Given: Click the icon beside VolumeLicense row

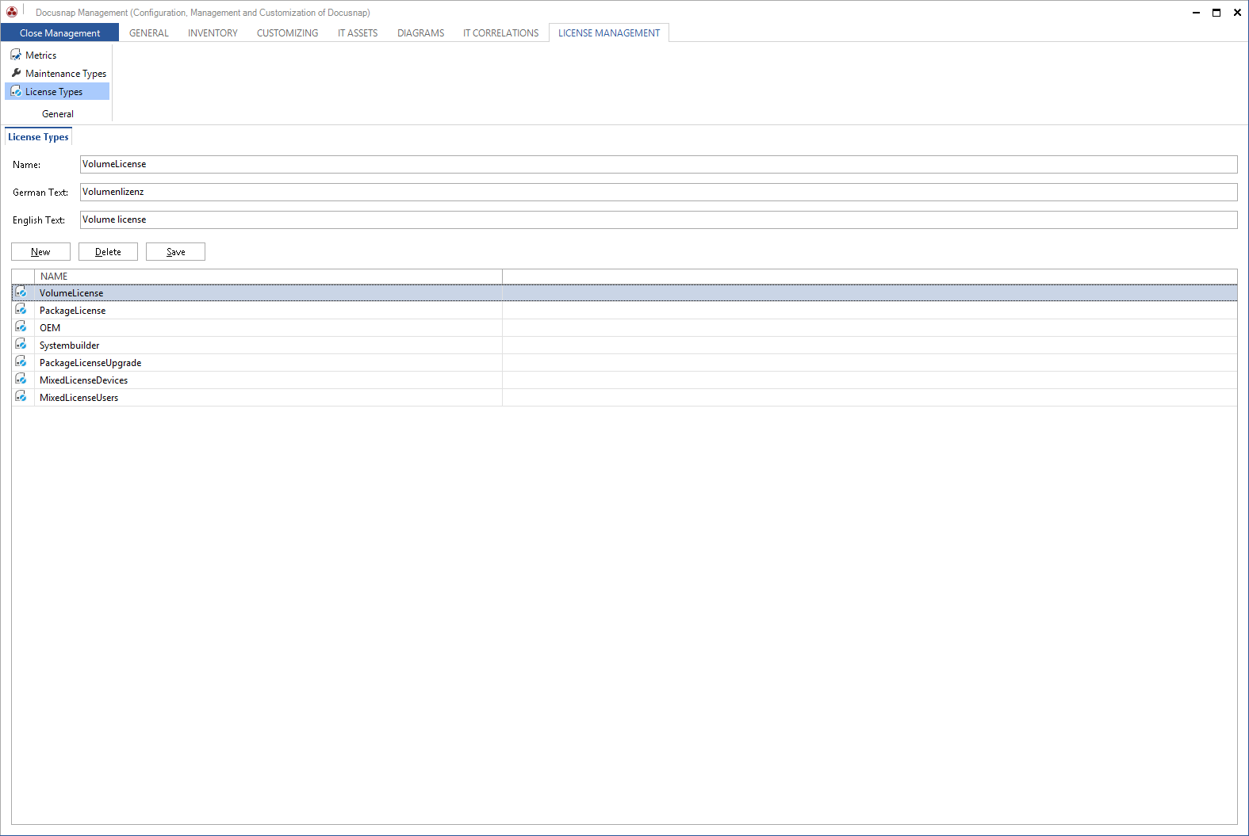Looking at the screenshot, I should pos(21,292).
